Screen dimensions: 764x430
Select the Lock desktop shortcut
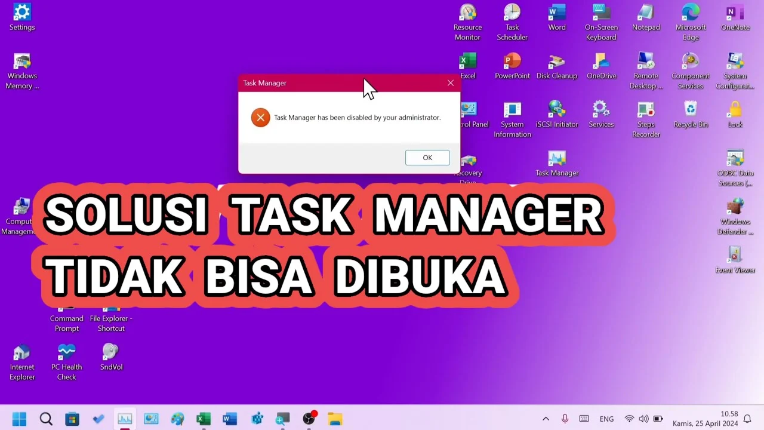735,114
